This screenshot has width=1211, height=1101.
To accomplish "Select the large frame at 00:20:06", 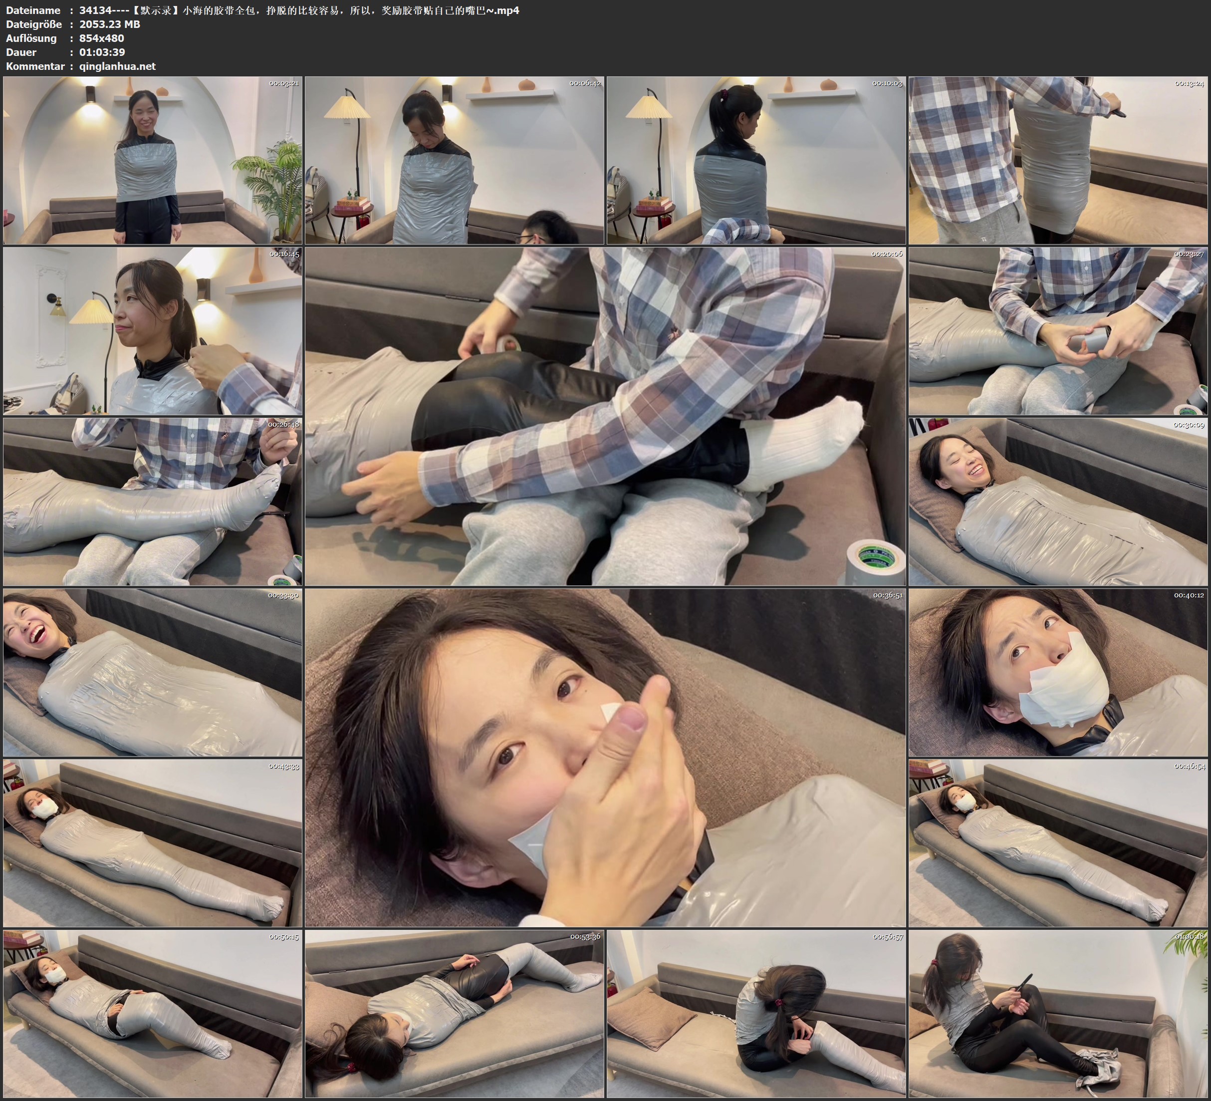I will tap(605, 416).
